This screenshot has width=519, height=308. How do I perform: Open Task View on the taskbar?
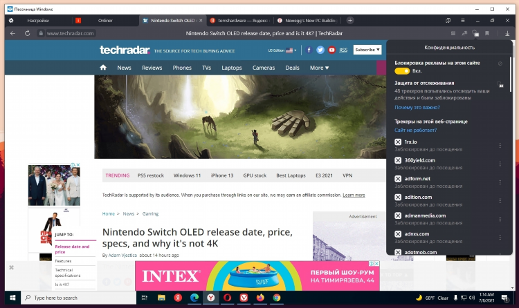coord(145,298)
